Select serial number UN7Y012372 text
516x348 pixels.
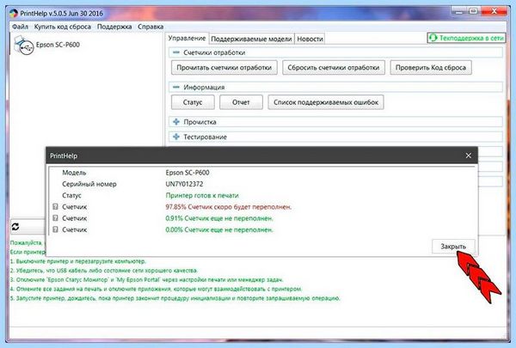184,184
